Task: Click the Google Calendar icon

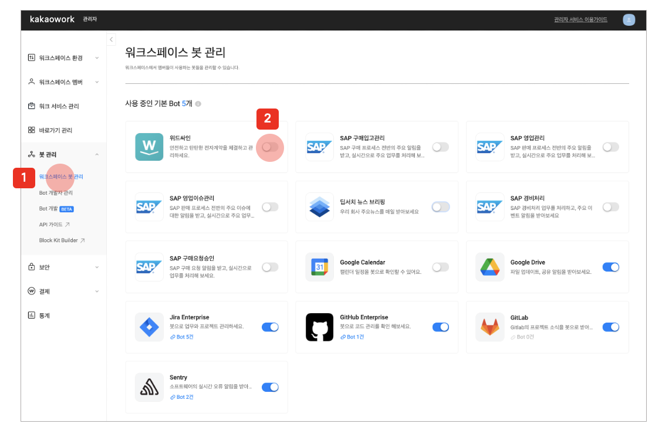Action: (x=319, y=267)
